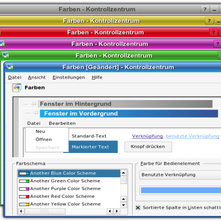Click the Knopf drücken preview button
The image size is (221, 221).
pyautogui.click(x=148, y=147)
